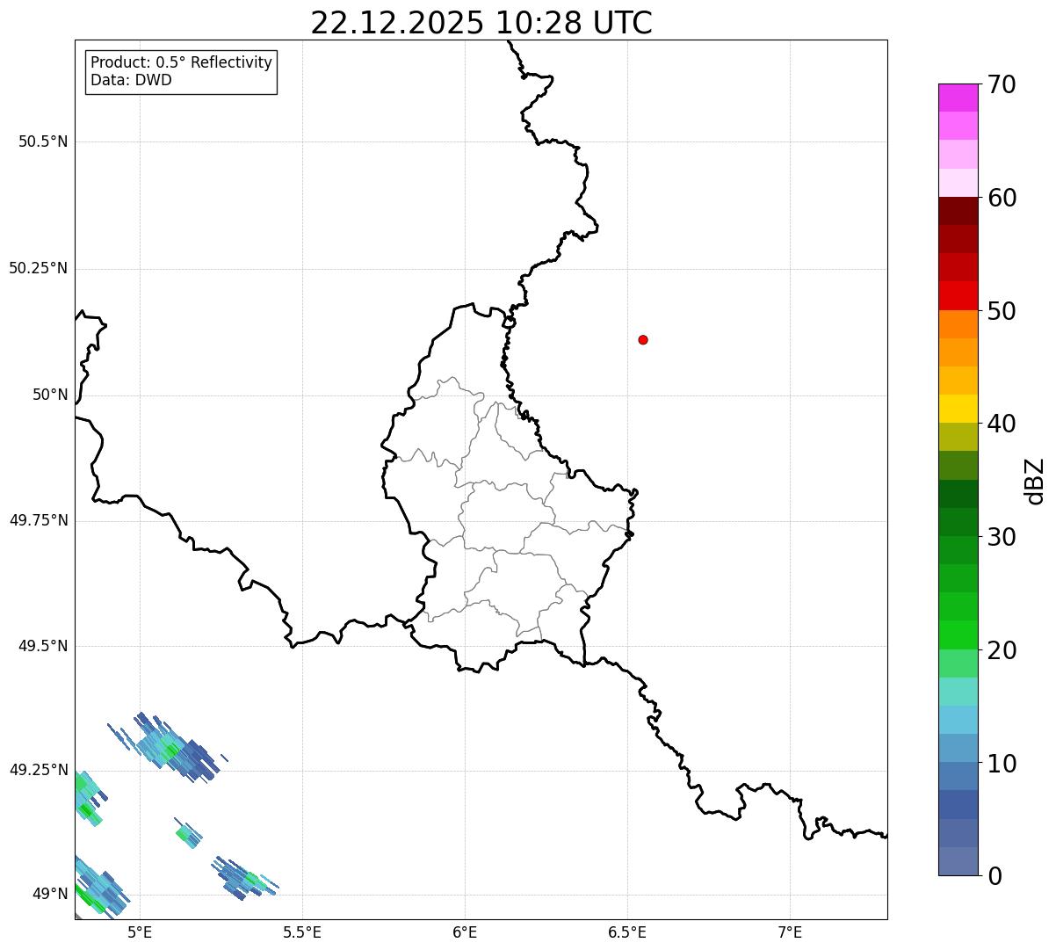Click the dark green colorbar segment near 30
The image size is (1056, 950).
958,522
